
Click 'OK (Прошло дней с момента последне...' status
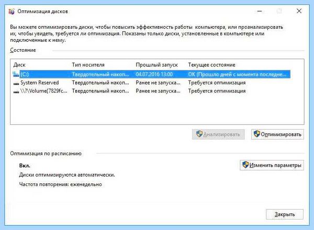point(237,74)
